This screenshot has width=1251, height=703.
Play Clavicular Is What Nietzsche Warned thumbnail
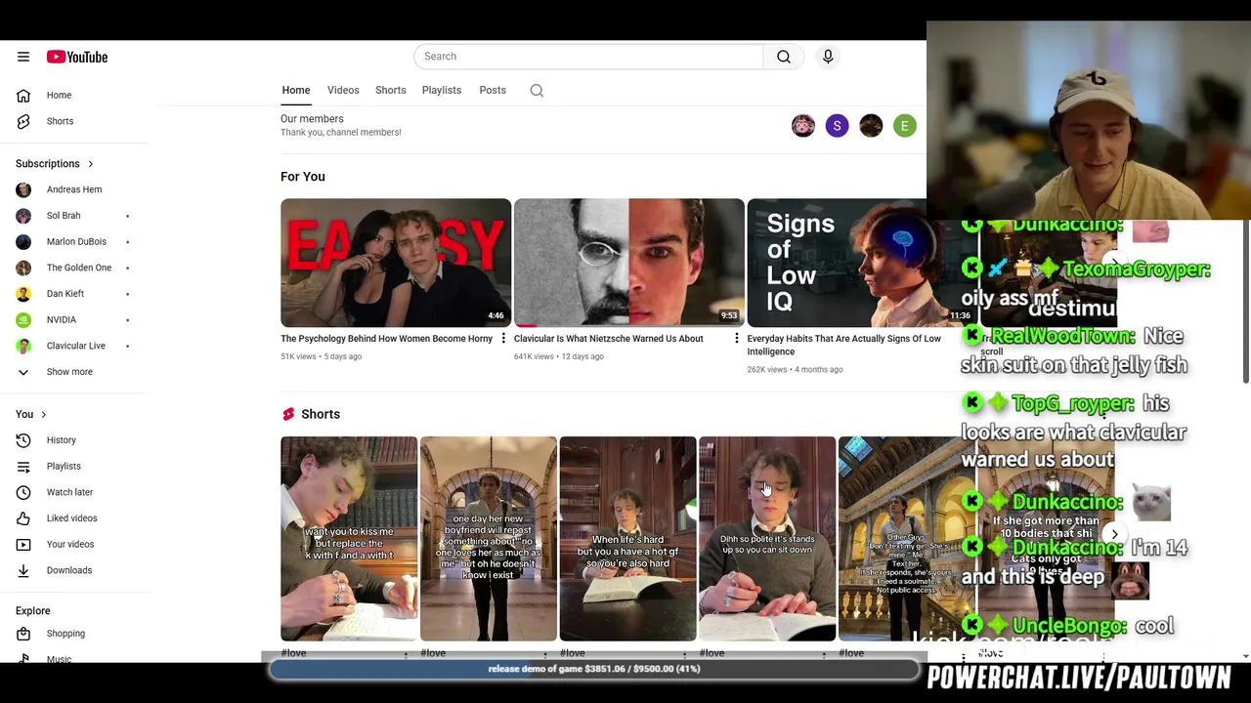(x=629, y=263)
